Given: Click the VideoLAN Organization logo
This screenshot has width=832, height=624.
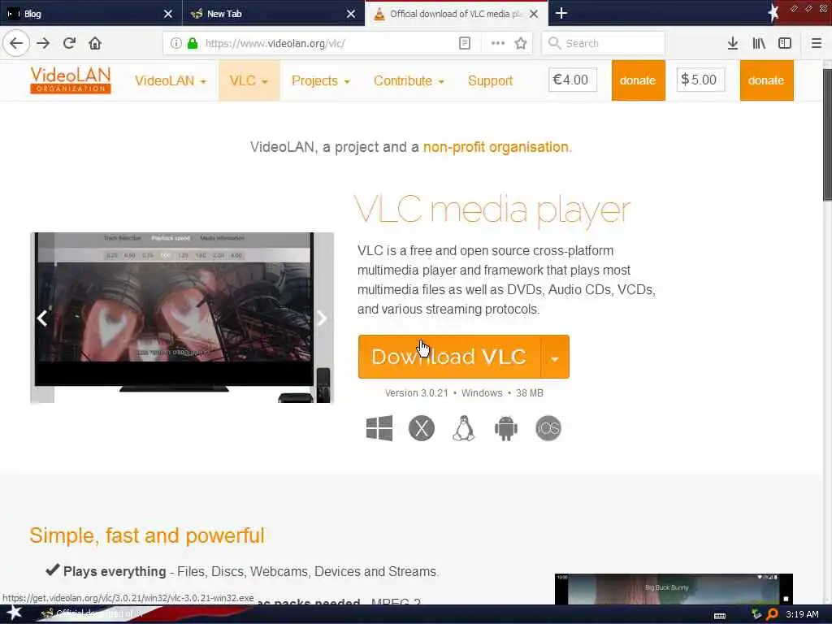Looking at the screenshot, I should [x=71, y=80].
